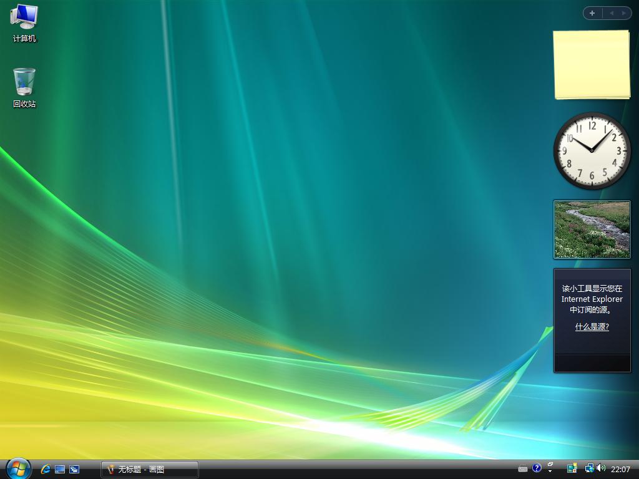Click the sidebar previous page arrow
The width and height of the screenshot is (639, 479).
(x=612, y=13)
